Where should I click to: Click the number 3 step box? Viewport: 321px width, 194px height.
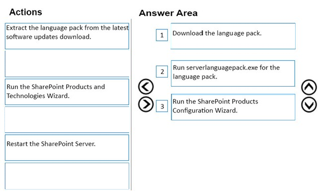(x=162, y=106)
